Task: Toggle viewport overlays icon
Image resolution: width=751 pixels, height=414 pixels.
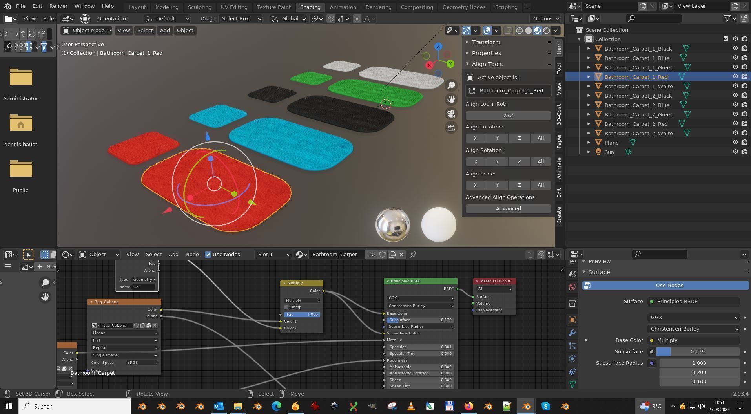Action: point(487,31)
